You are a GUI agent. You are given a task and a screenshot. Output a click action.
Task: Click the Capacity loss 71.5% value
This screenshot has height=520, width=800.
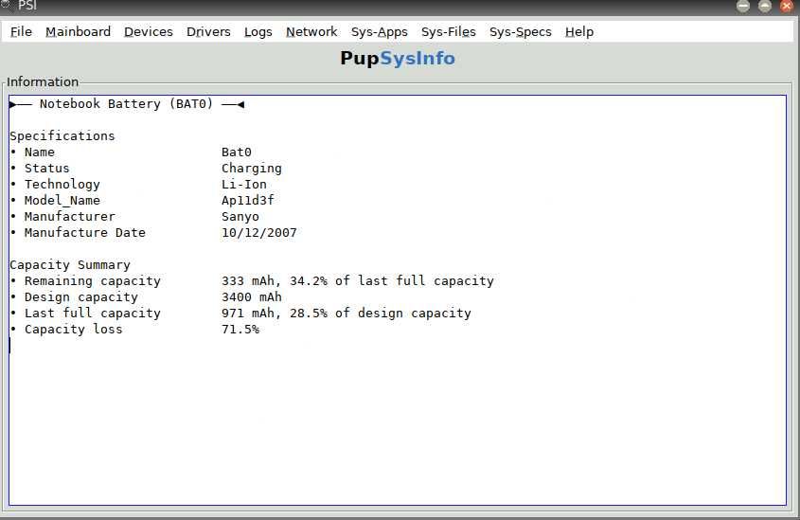pos(240,330)
